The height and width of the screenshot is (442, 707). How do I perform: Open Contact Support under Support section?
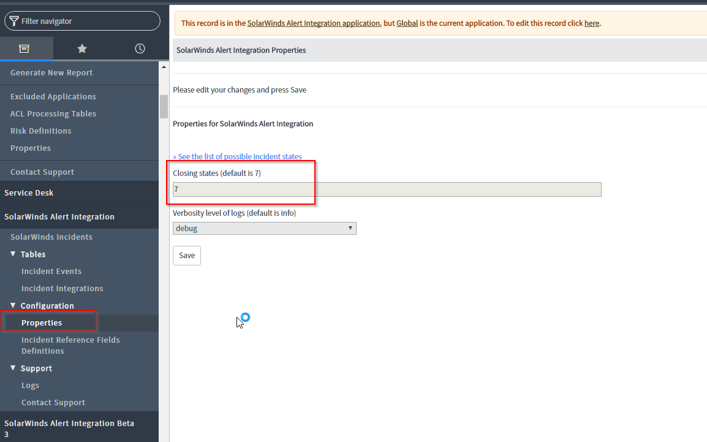pos(53,402)
